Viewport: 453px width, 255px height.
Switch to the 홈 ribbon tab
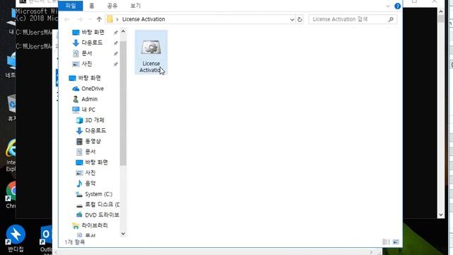point(91,6)
